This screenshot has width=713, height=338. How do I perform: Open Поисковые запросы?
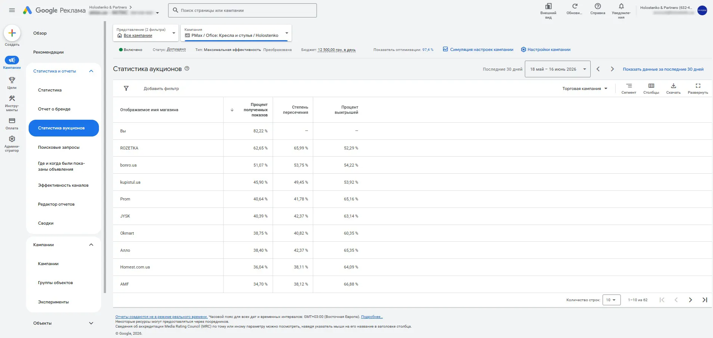(59, 147)
